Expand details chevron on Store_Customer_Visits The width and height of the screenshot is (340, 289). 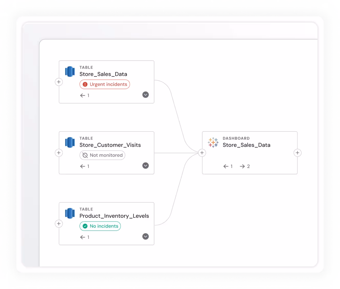(146, 166)
